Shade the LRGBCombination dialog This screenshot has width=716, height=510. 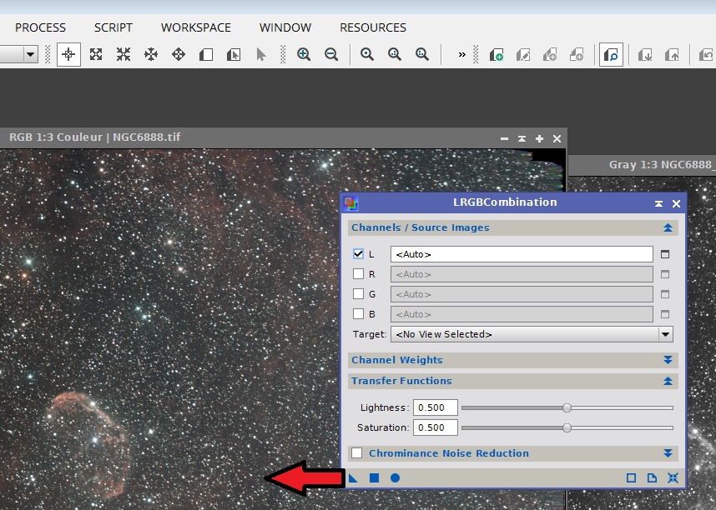658,204
